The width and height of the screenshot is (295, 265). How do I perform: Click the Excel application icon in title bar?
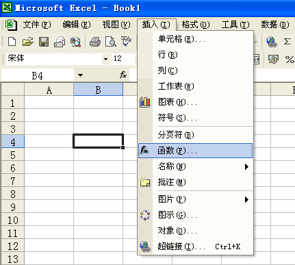pyautogui.click(x=7, y=8)
